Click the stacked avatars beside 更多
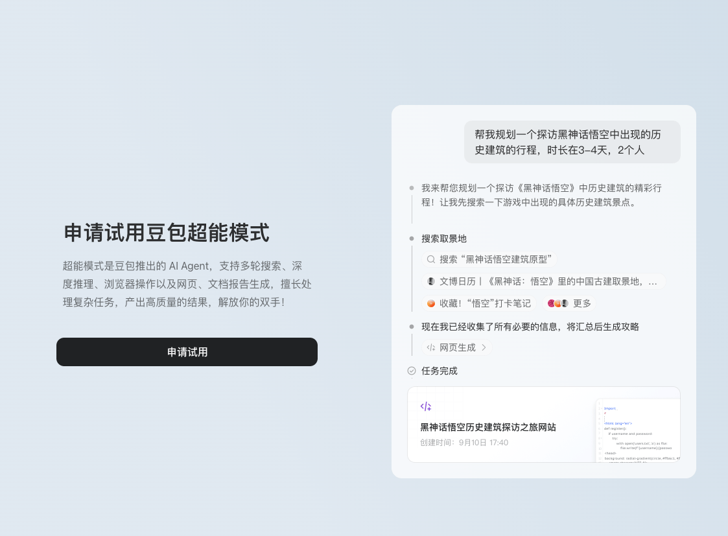 558,303
